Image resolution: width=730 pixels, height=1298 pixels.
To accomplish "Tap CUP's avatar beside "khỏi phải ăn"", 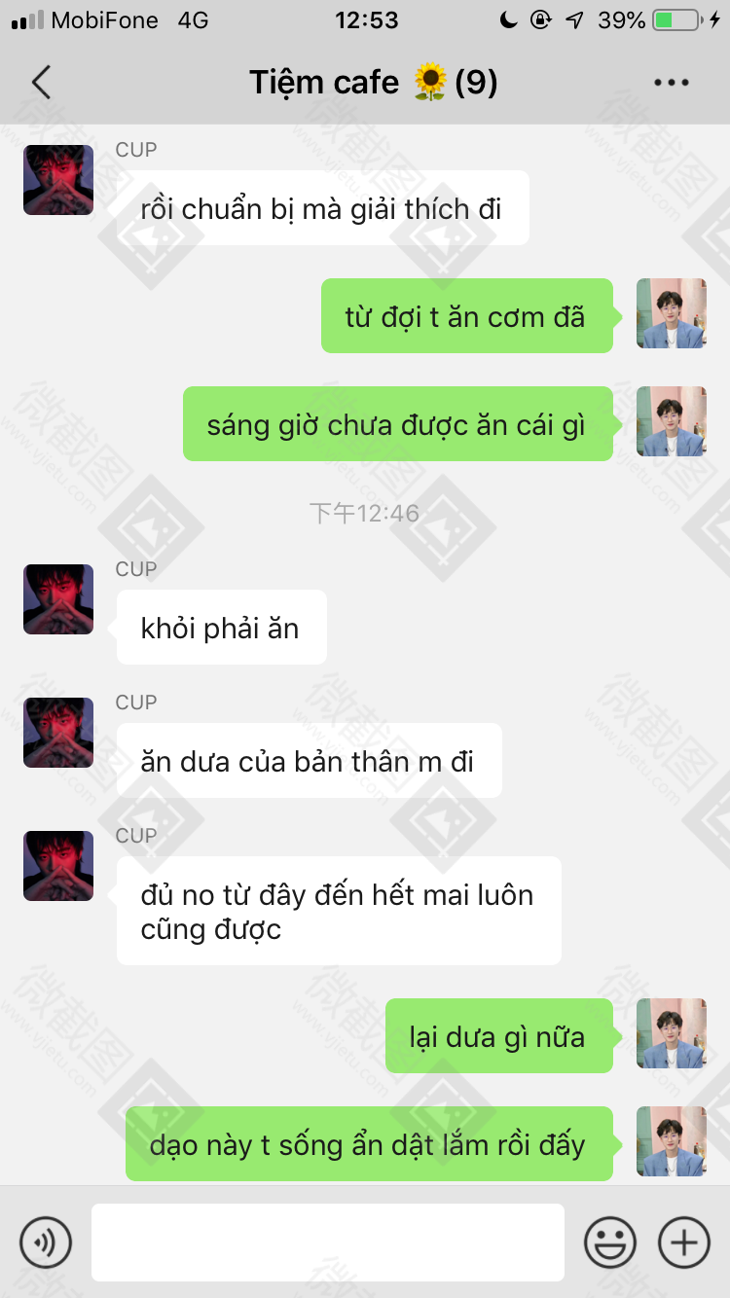I will pyautogui.click(x=58, y=599).
